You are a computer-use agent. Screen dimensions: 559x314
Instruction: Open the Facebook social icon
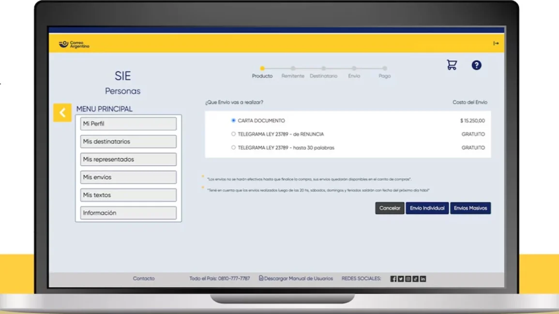click(393, 279)
